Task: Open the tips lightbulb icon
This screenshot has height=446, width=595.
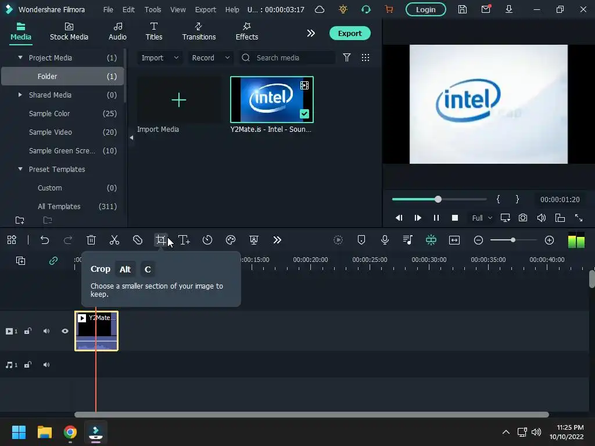Action: point(343,9)
